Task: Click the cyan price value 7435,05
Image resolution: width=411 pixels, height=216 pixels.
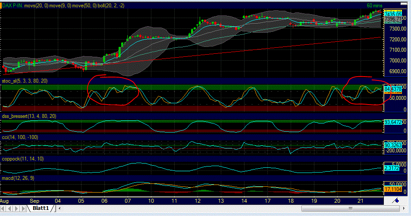Action: [x=393, y=14]
